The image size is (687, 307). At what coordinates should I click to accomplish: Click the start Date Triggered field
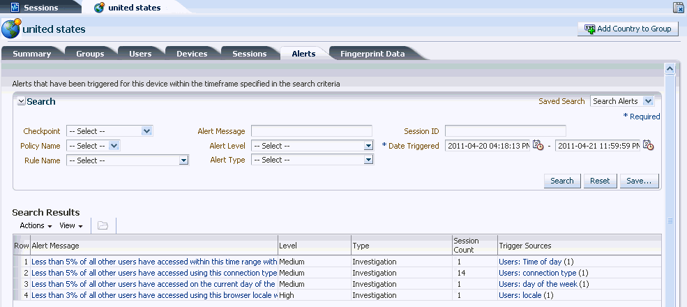pyautogui.click(x=488, y=146)
